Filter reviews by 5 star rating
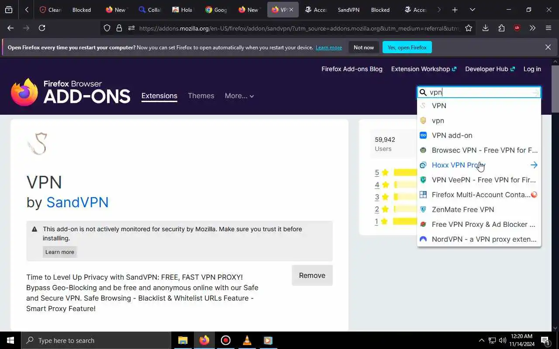The width and height of the screenshot is (559, 349). [x=396, y=172]
